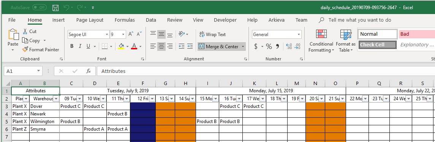Toggle Underline formatting
435x142 pixels.
(x=88, y=46)
